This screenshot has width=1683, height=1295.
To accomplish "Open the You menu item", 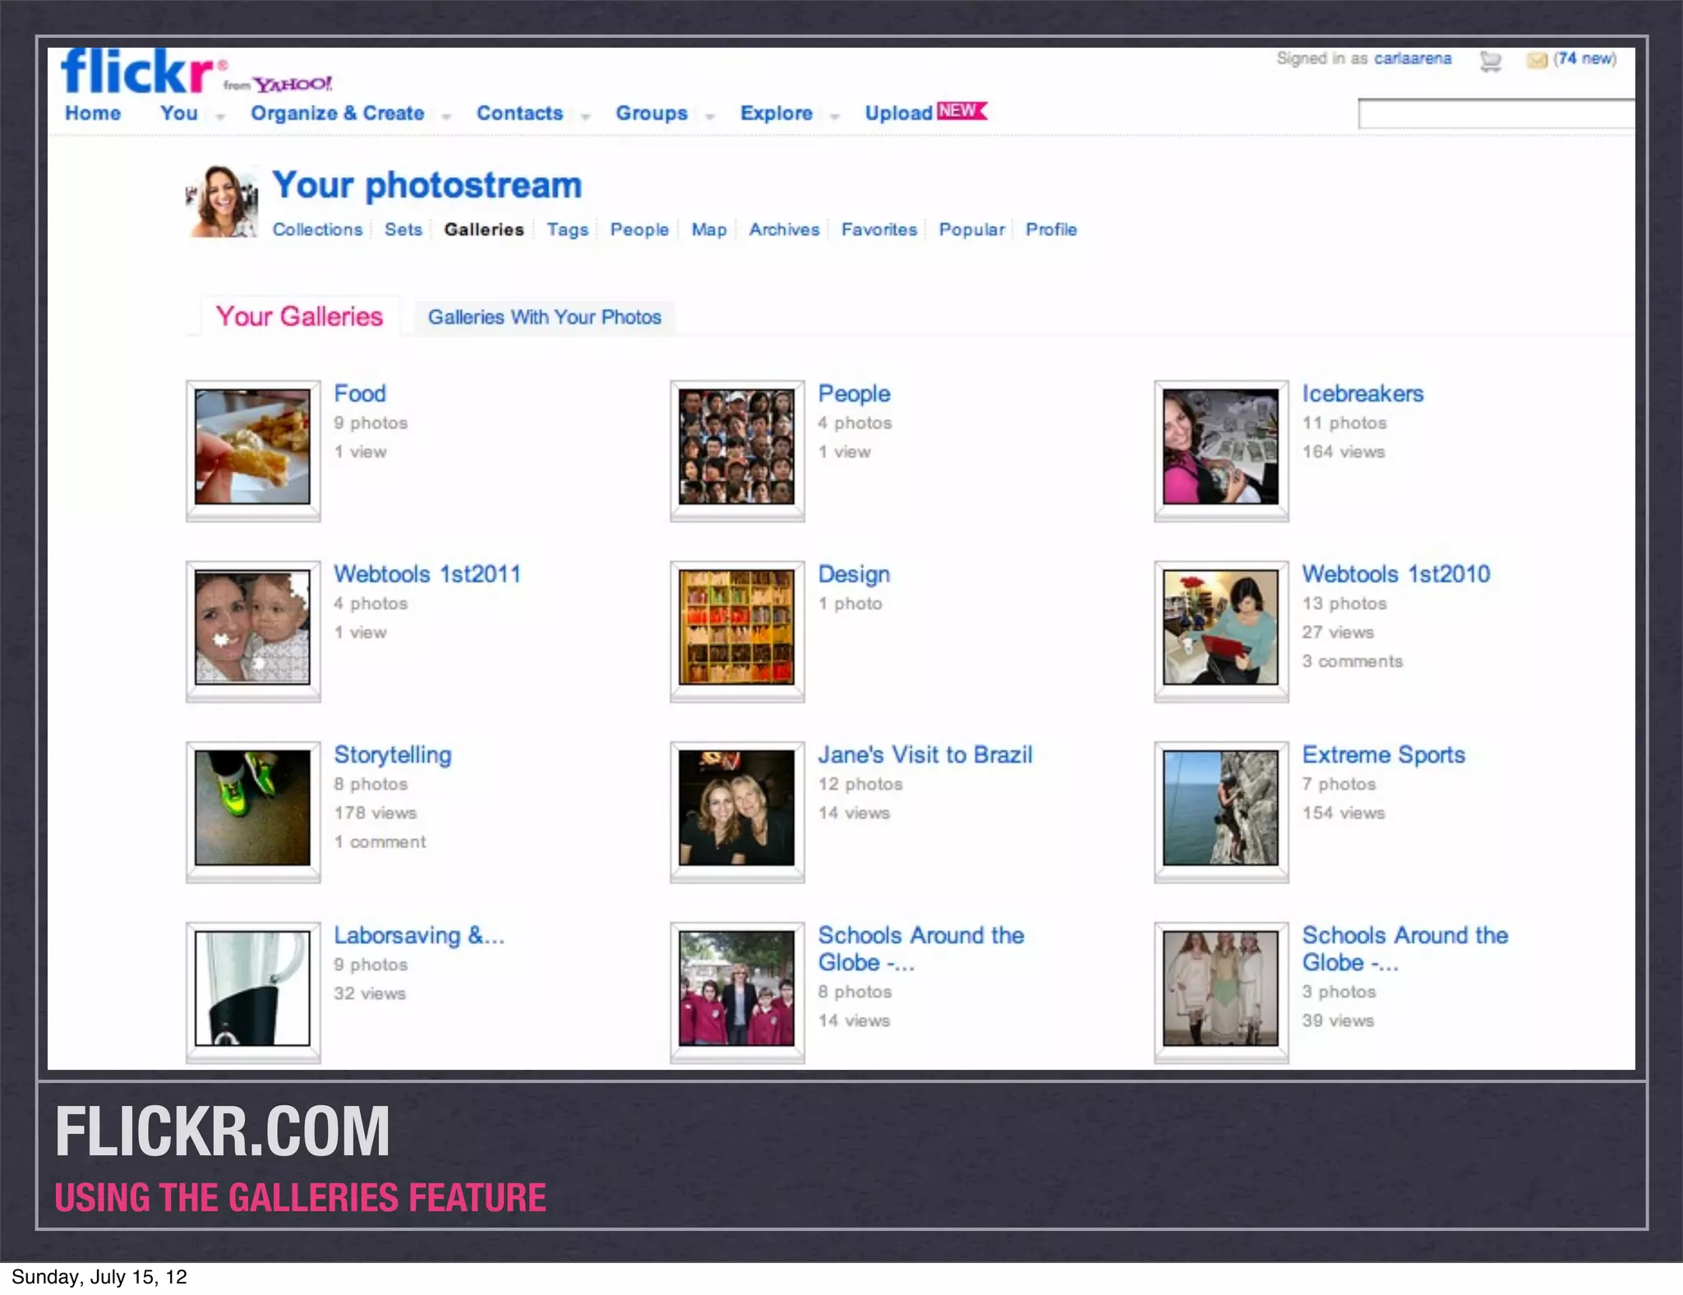I will pos(179,113).
